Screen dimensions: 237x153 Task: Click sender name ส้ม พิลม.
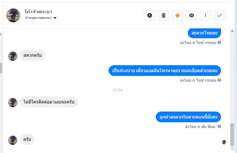click(208, 126)
